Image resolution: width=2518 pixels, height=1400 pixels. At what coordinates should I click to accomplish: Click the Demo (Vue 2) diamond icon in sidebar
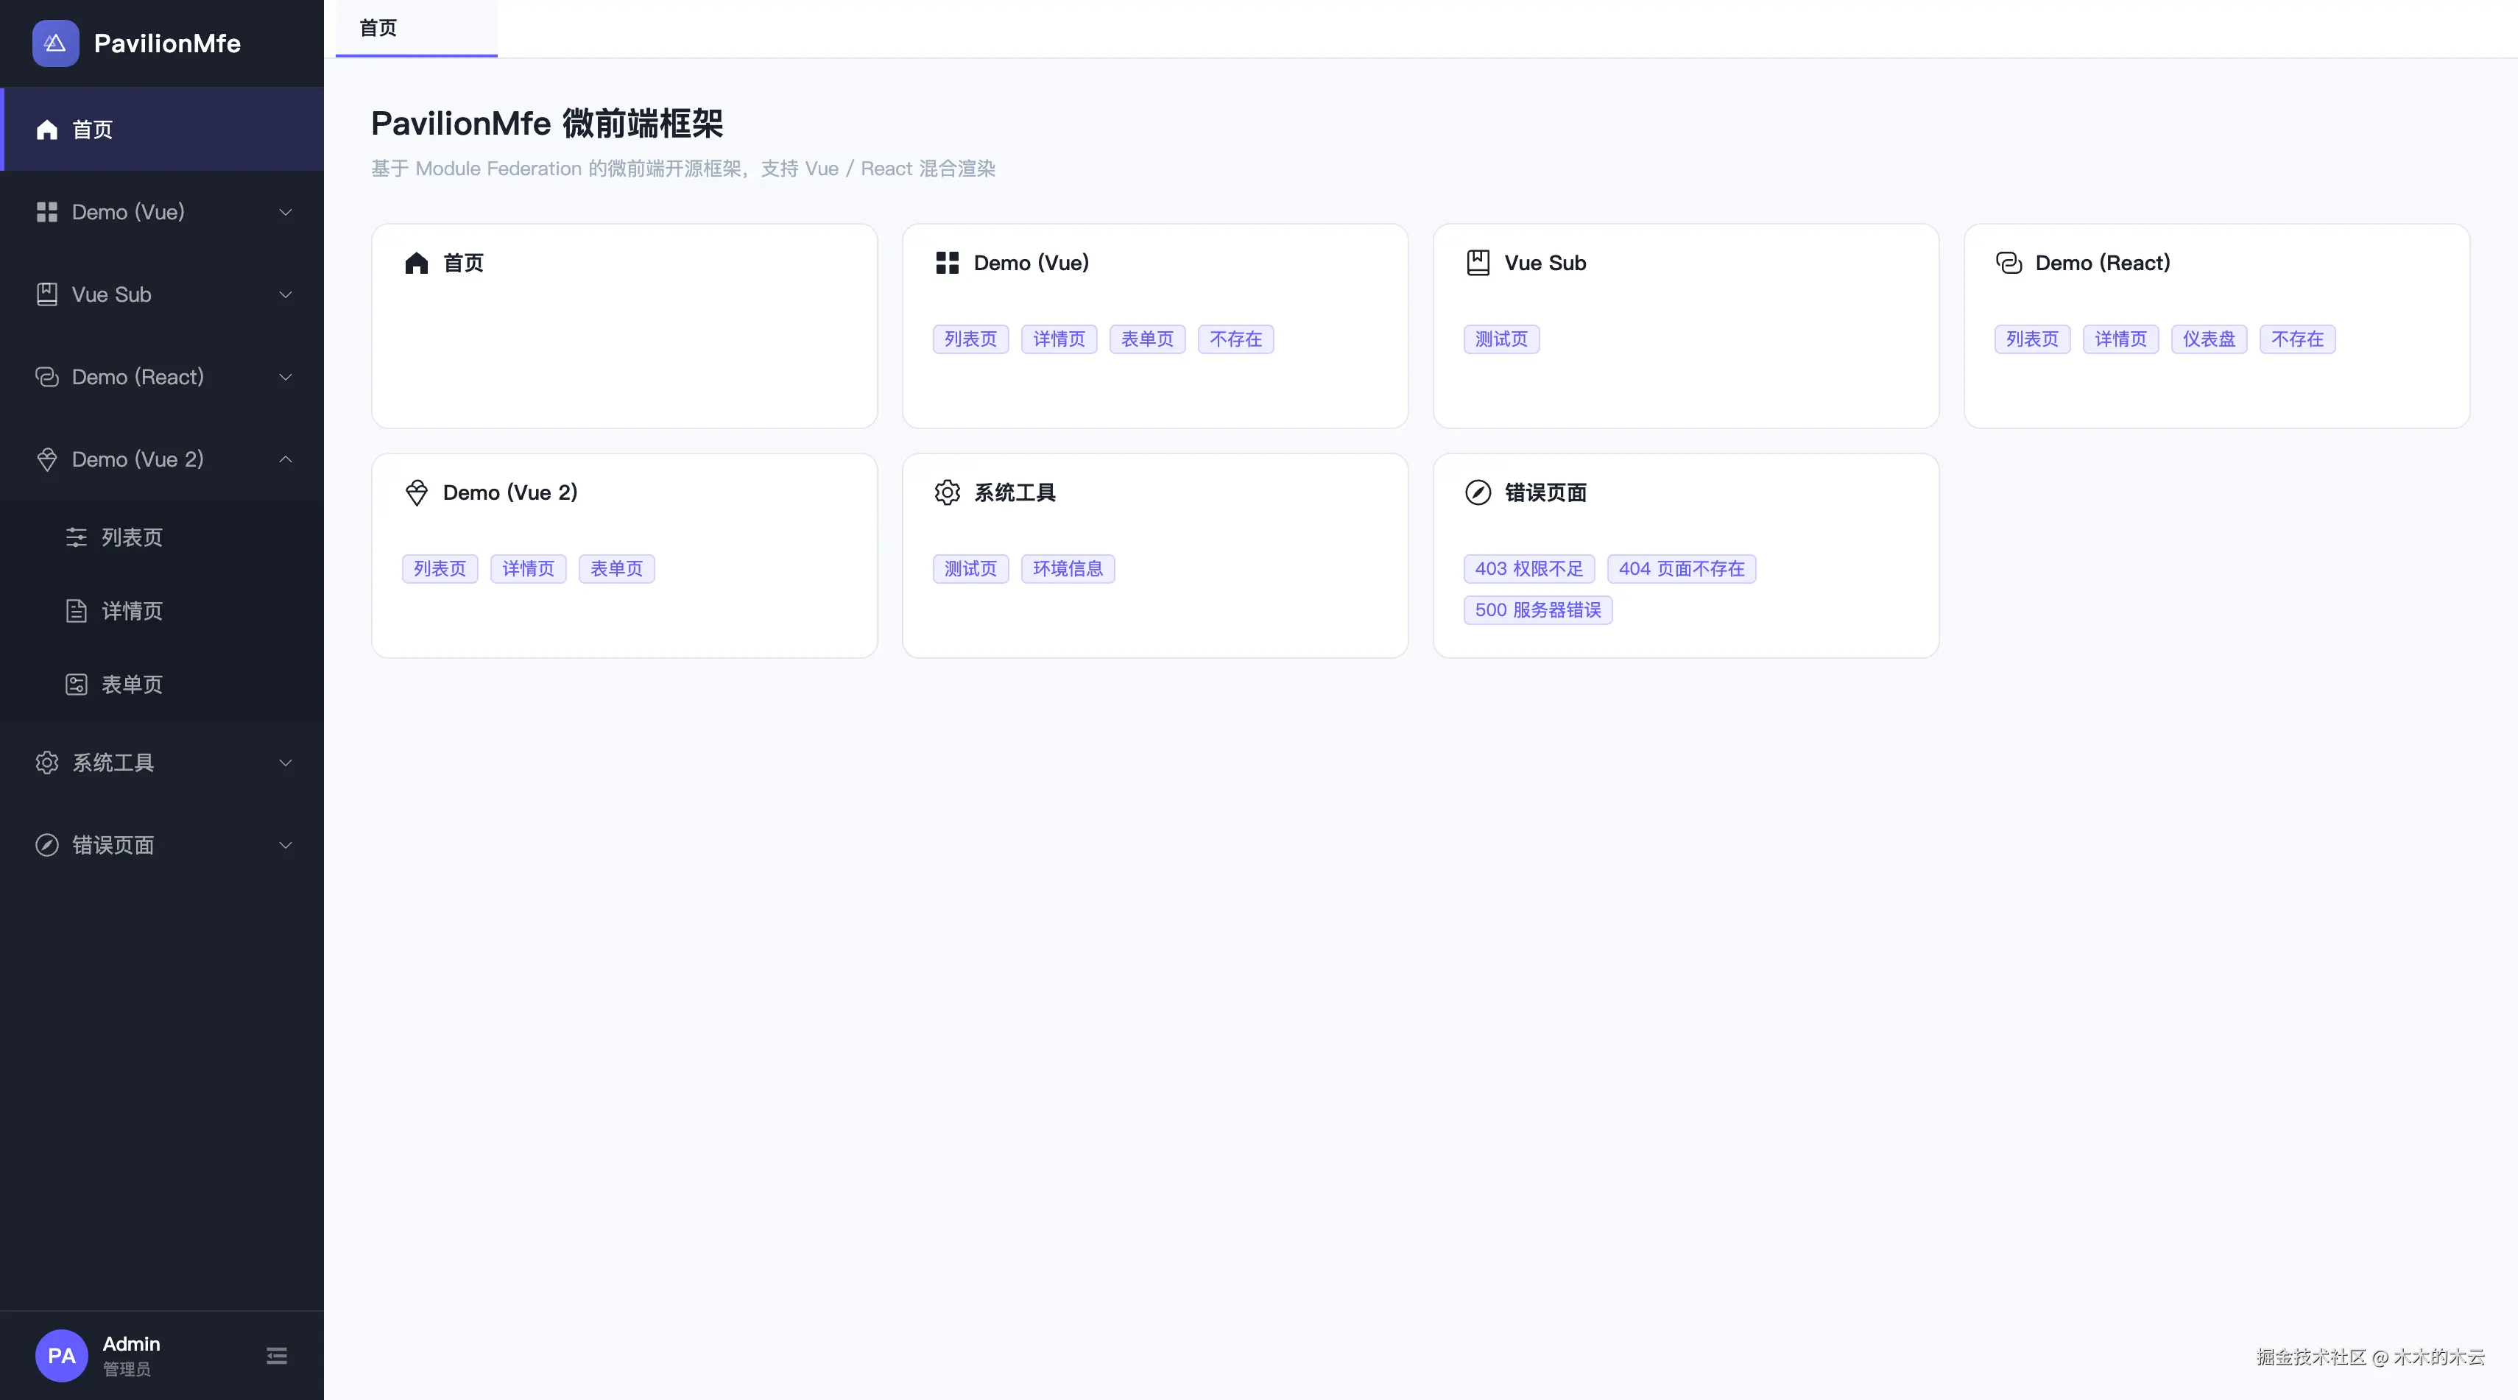tap(47, 459)
